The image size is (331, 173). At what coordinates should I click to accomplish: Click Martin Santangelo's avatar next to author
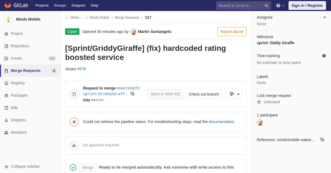click(x=134, y=32)
